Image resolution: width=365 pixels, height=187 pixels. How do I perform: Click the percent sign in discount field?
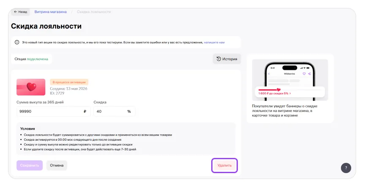[x=129, y=111]
